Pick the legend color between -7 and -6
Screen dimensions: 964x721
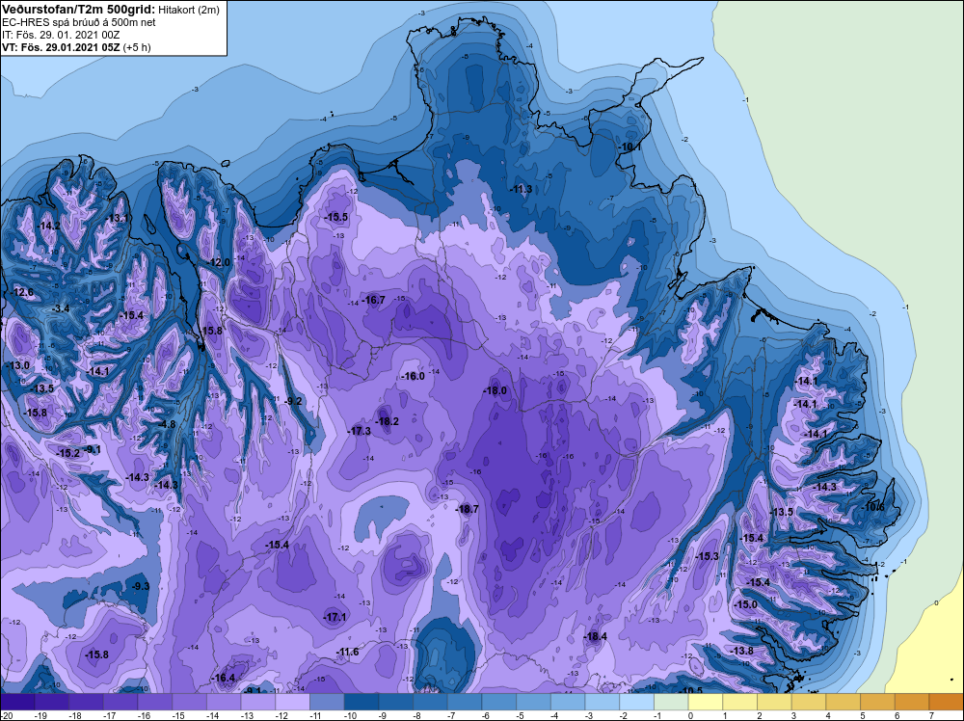coord(465,702)
